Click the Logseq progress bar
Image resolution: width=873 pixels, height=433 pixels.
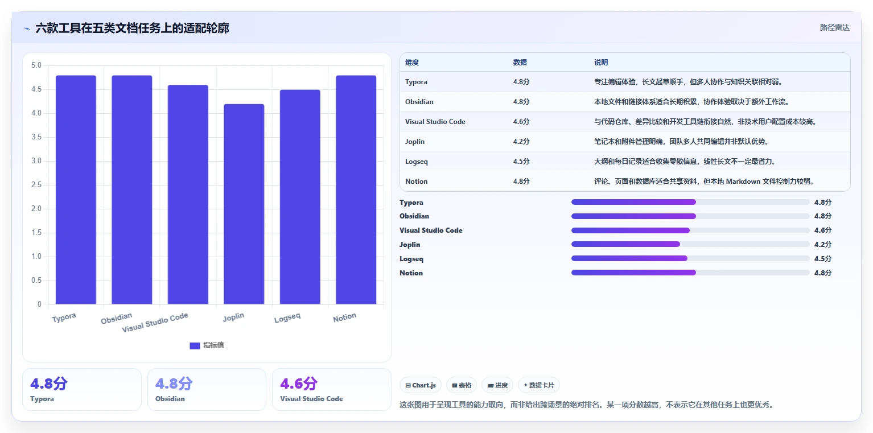(x=690, y=258)
